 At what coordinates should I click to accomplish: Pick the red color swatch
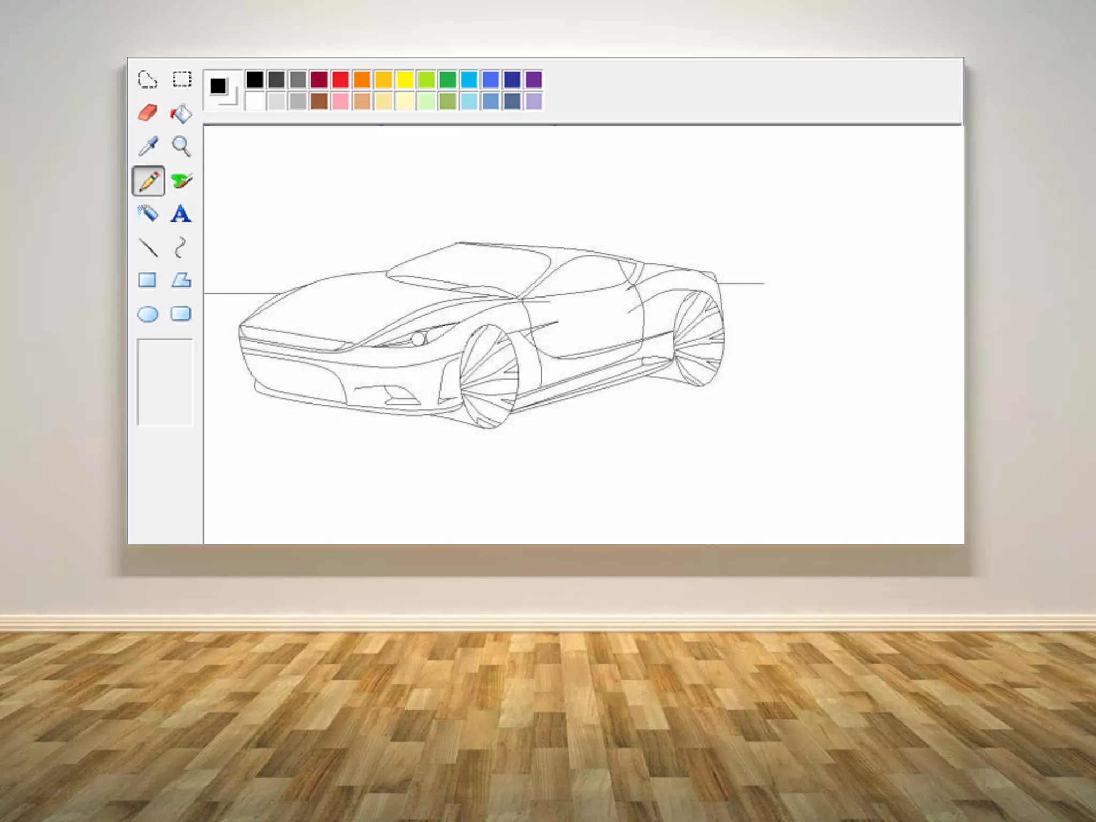[340, 80]
